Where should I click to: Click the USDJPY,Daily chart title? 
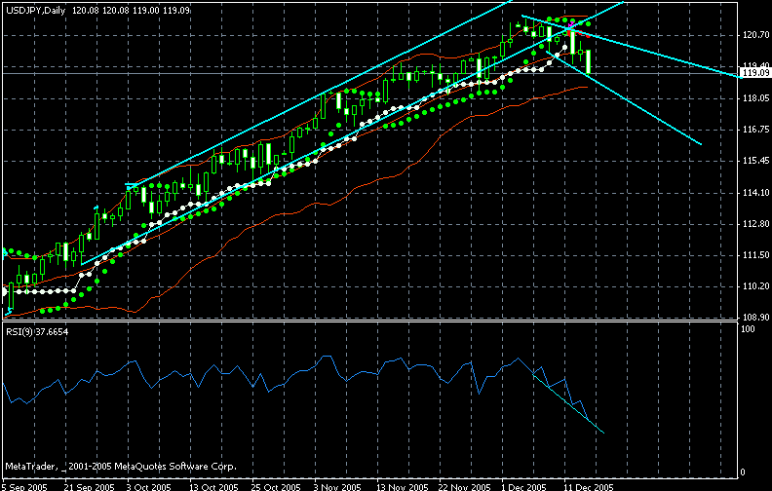(x=35, y=11)
